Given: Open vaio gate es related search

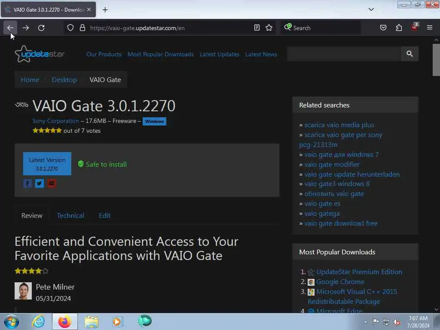Looking at the screenshot, I should 322,204.
